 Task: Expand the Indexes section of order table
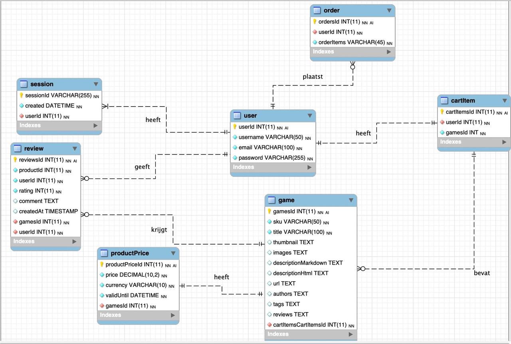[x=389, y=52]
